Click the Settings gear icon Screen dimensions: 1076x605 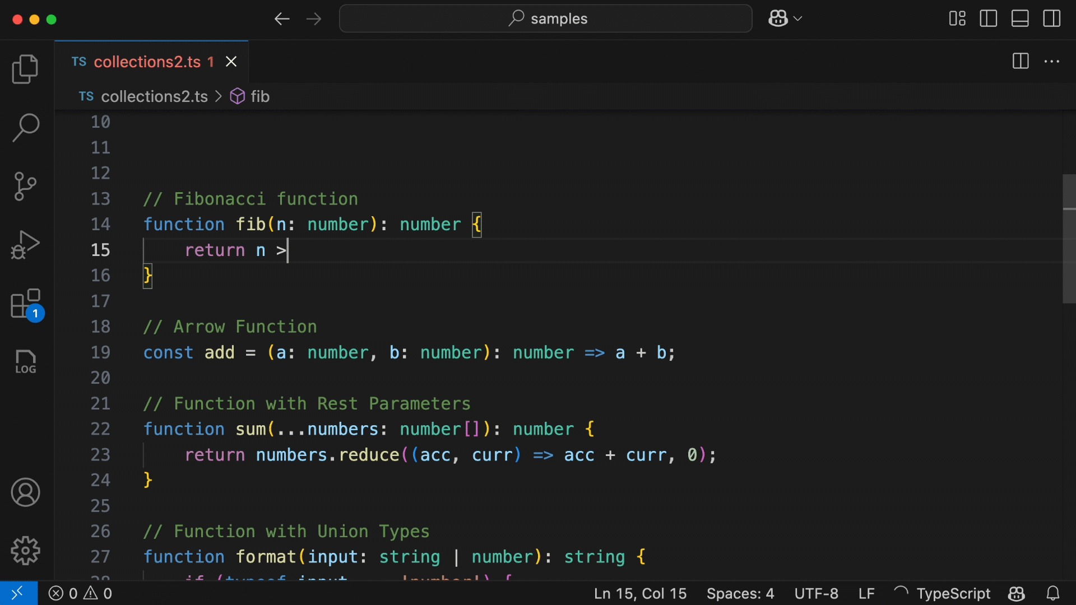tap(26, 550)
